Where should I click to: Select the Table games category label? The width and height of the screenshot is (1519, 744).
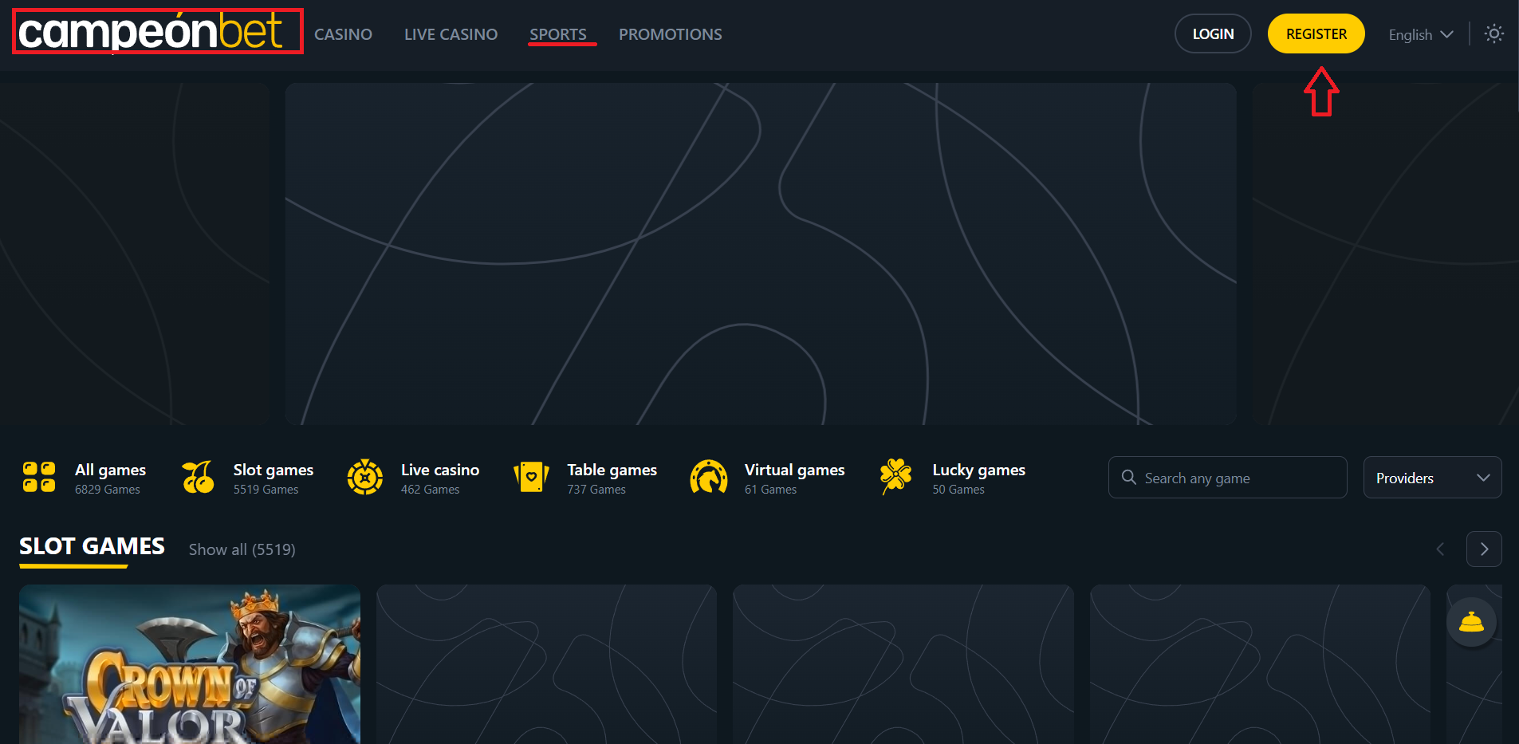[612, 470]
